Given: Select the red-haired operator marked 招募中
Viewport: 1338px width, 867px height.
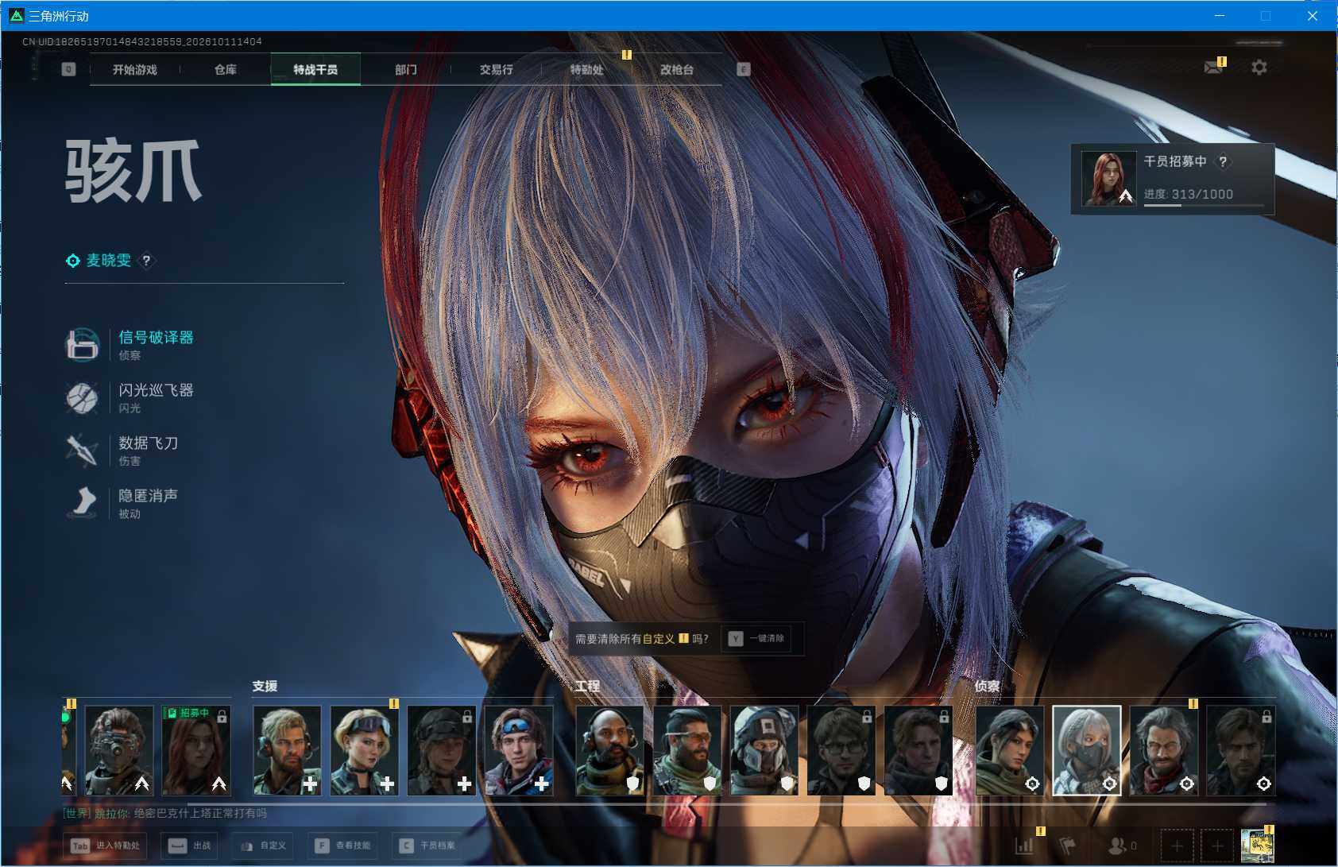Looking at the screenshot, I should click(x=196, y=750).
